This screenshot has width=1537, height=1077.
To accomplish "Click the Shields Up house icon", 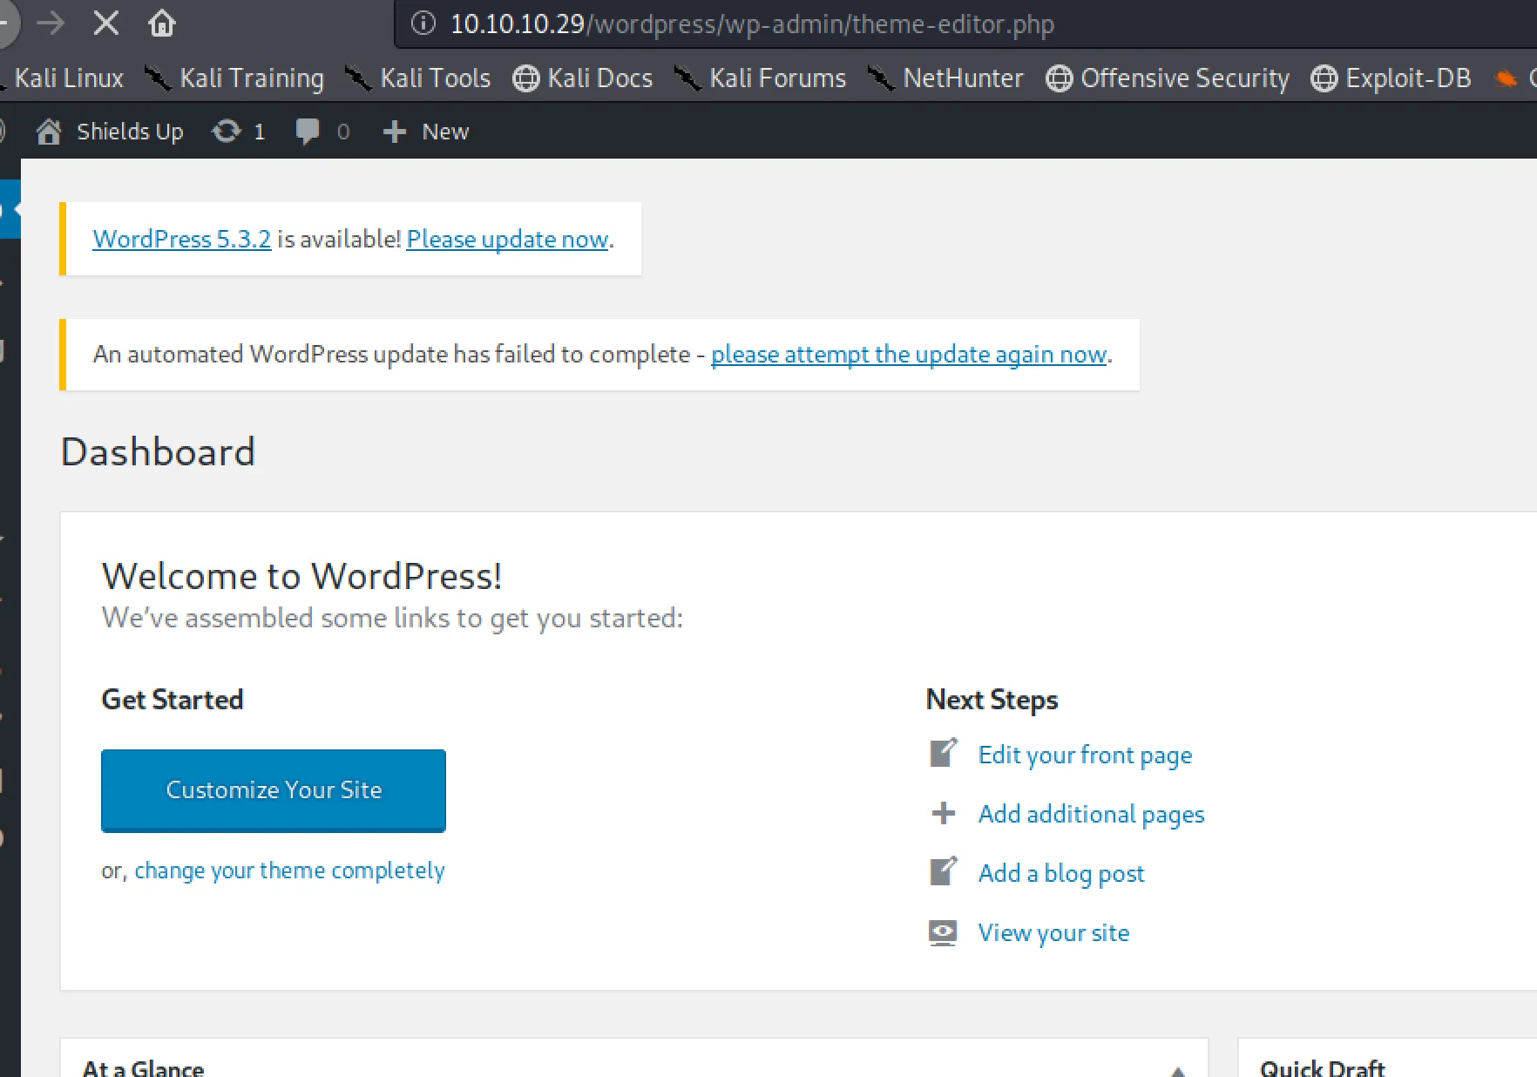I will pyautogui.click(x=49, y=132).
